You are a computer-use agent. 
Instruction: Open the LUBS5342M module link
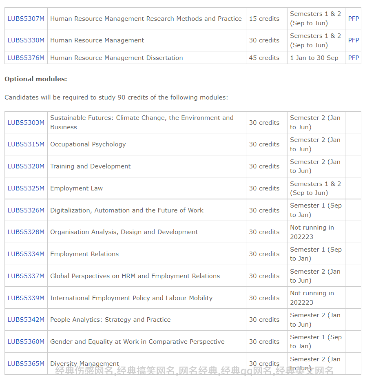(x=26, y=320)
